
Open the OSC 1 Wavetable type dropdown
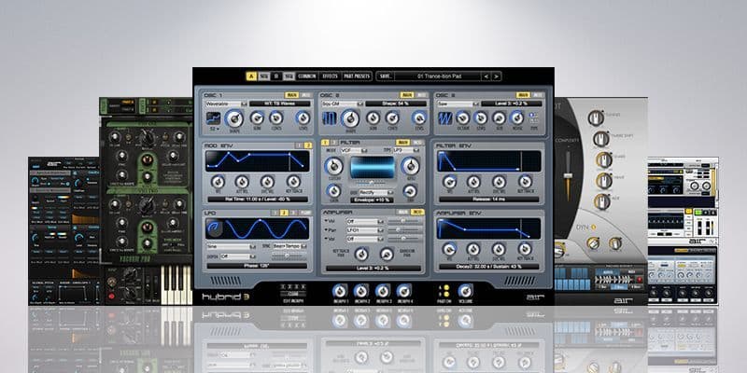coord(226,104)
